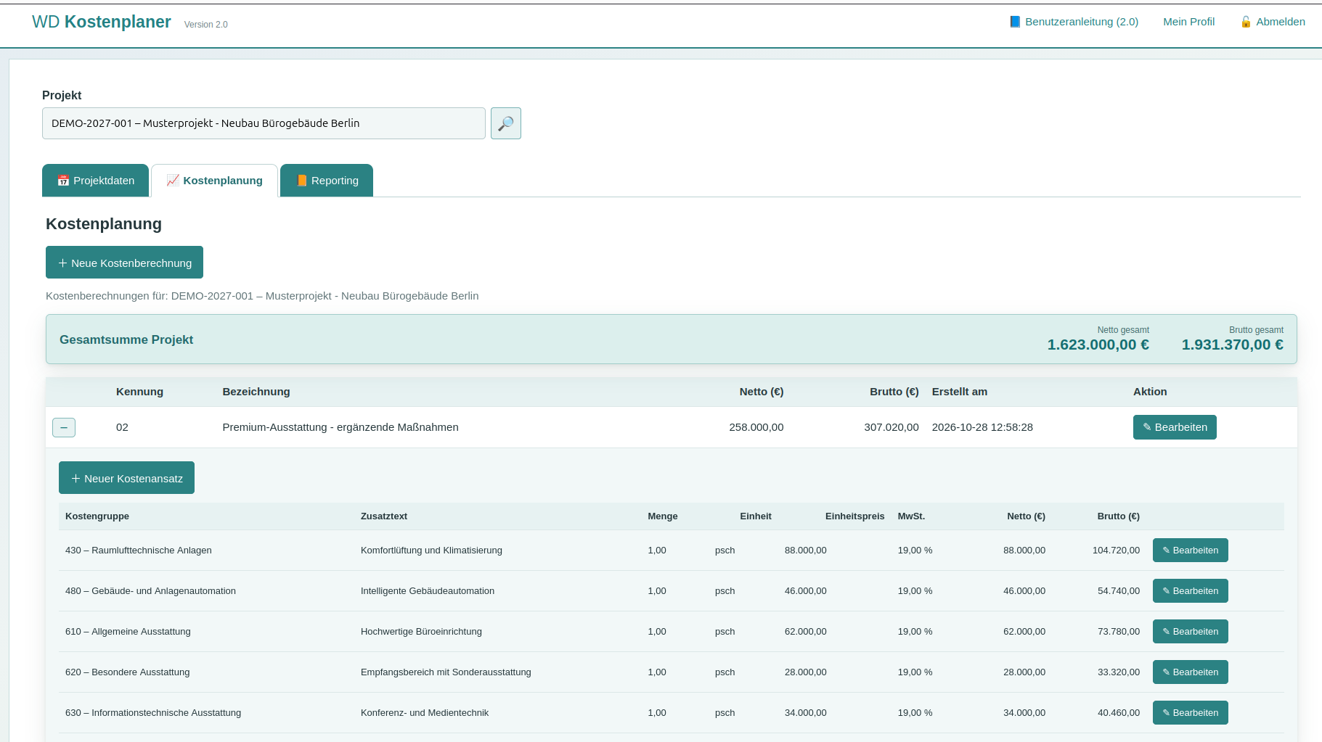1322x742 pixels.
Task: Edit 610 Allgemeine Ausstattung entry
Action: pyautogui.click(x=1190, y=632)
